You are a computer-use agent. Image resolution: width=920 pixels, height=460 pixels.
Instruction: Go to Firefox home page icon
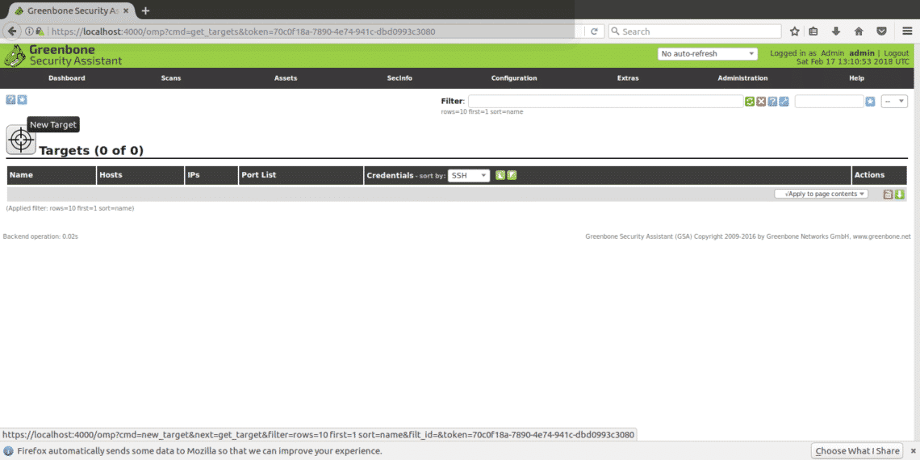(x=859, y=31)
